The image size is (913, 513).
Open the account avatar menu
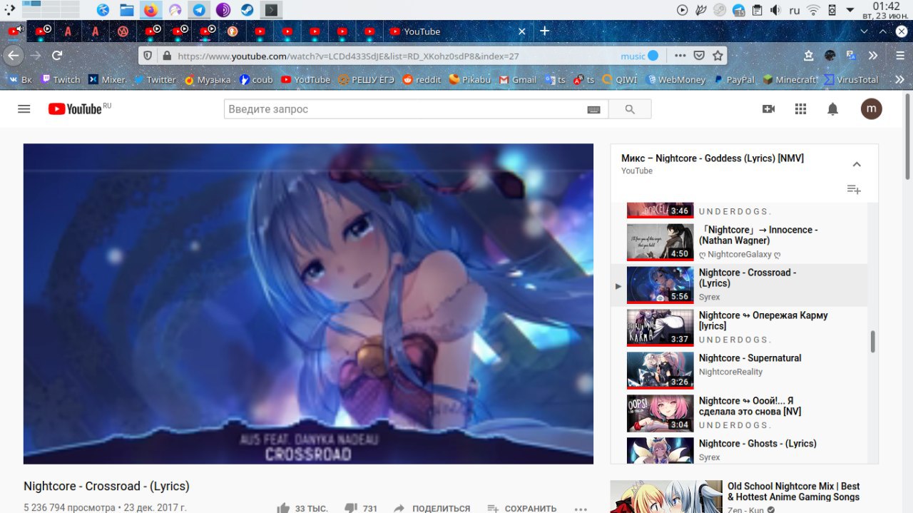(x=872, y=108)
